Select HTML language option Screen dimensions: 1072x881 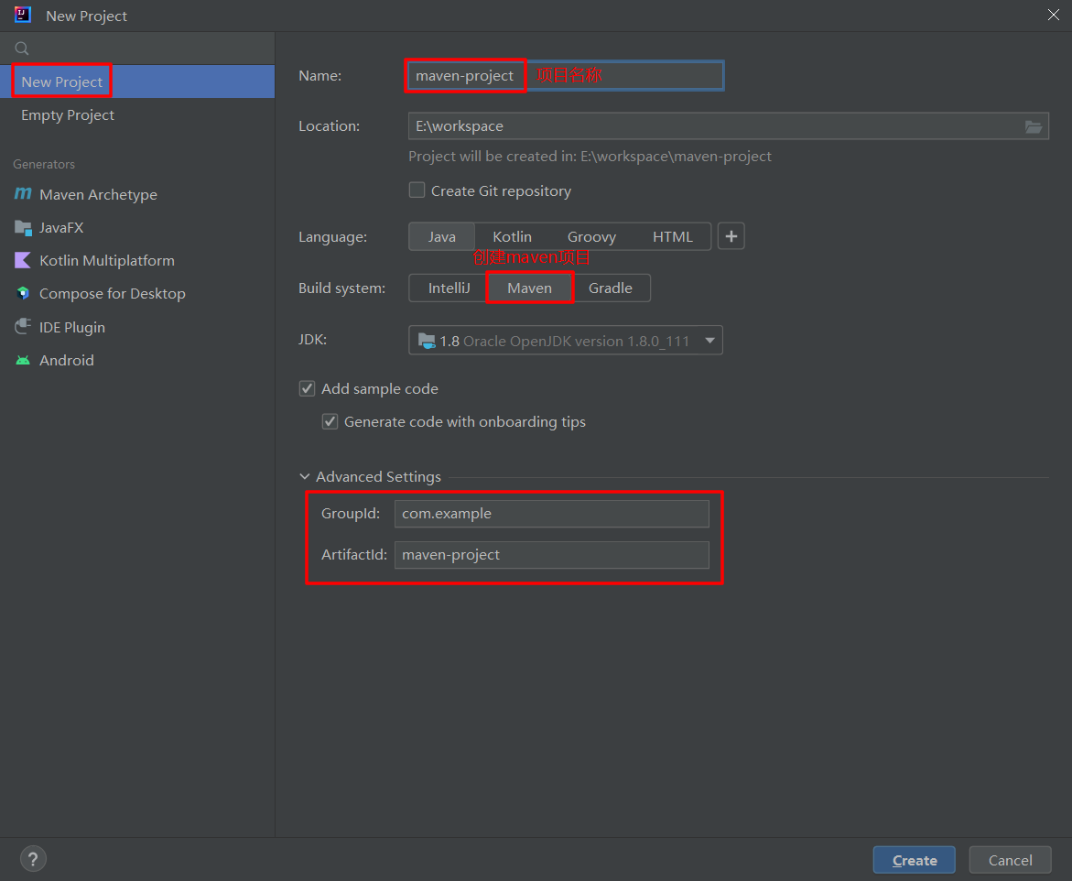click(x=673, y=236)
